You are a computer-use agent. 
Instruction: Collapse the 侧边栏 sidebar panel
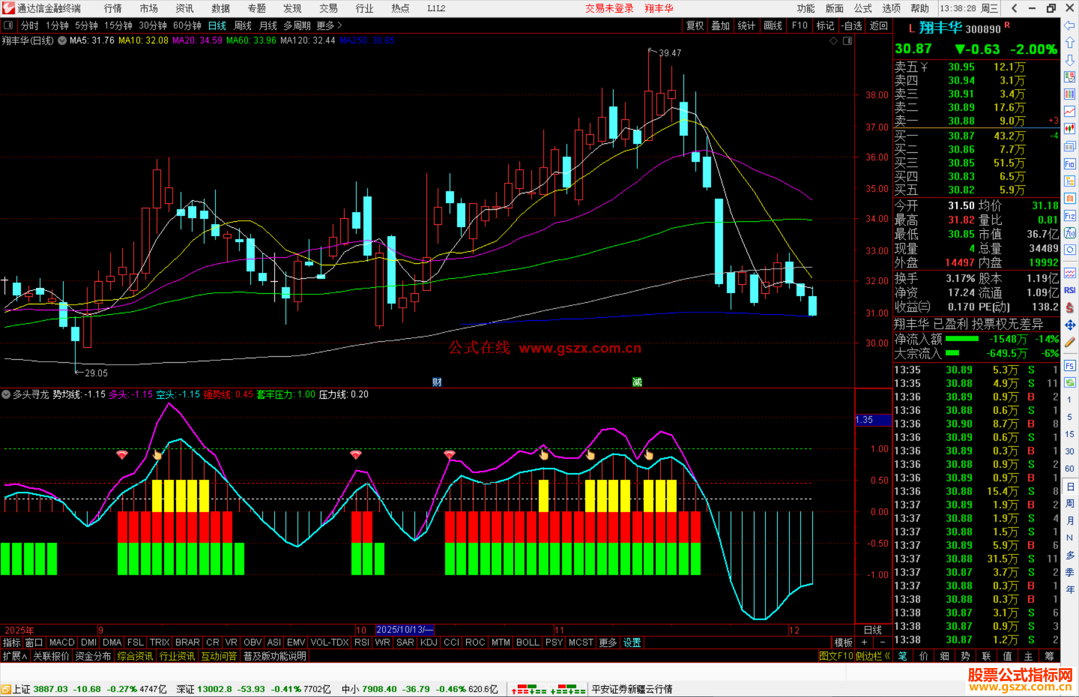click(873, 656)
